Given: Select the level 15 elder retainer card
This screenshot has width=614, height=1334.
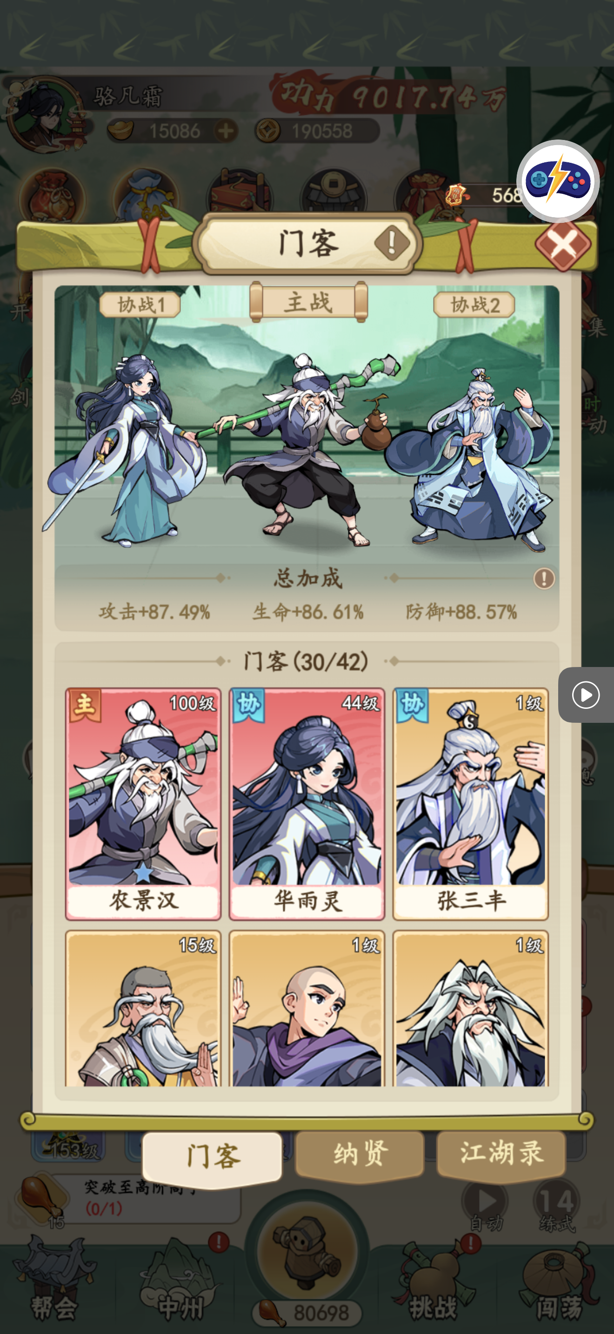Looking at the screenshot, I should pyautogui.click(x=143, y=1008).
